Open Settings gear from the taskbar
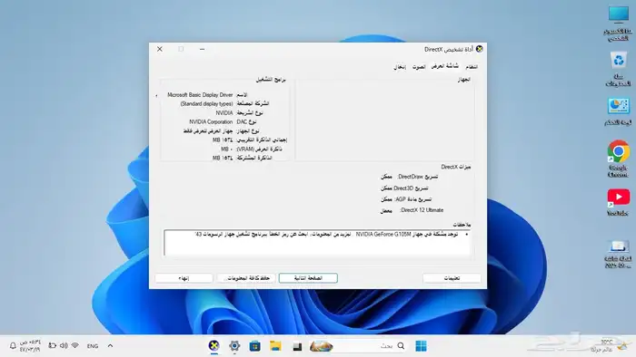The image size is (636, 357). pyautogui.click(x=234, y=346)
